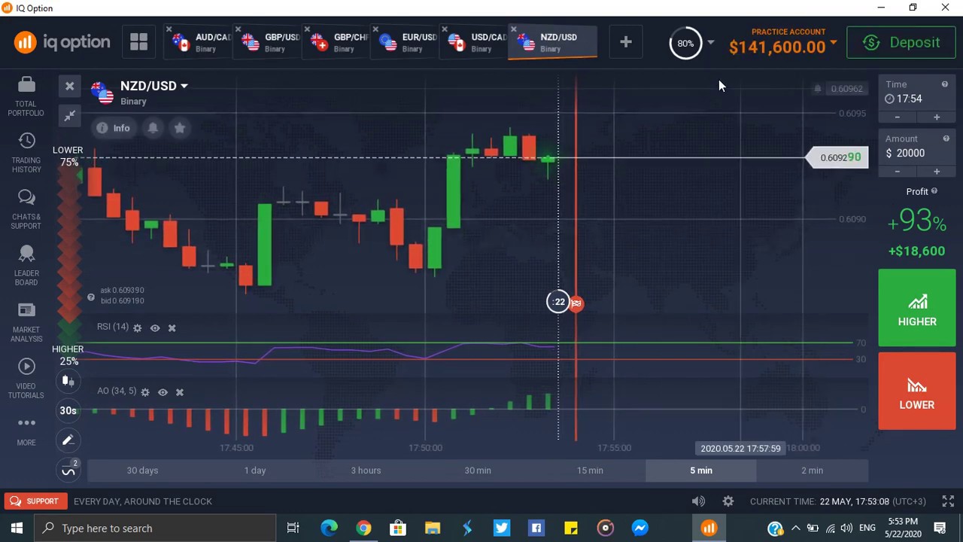963x542 pixels.
Task: Switch to USD/CAD tab
Action: coord(478,42)
